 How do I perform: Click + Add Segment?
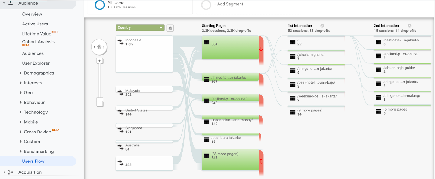click(x=228, y=4)
